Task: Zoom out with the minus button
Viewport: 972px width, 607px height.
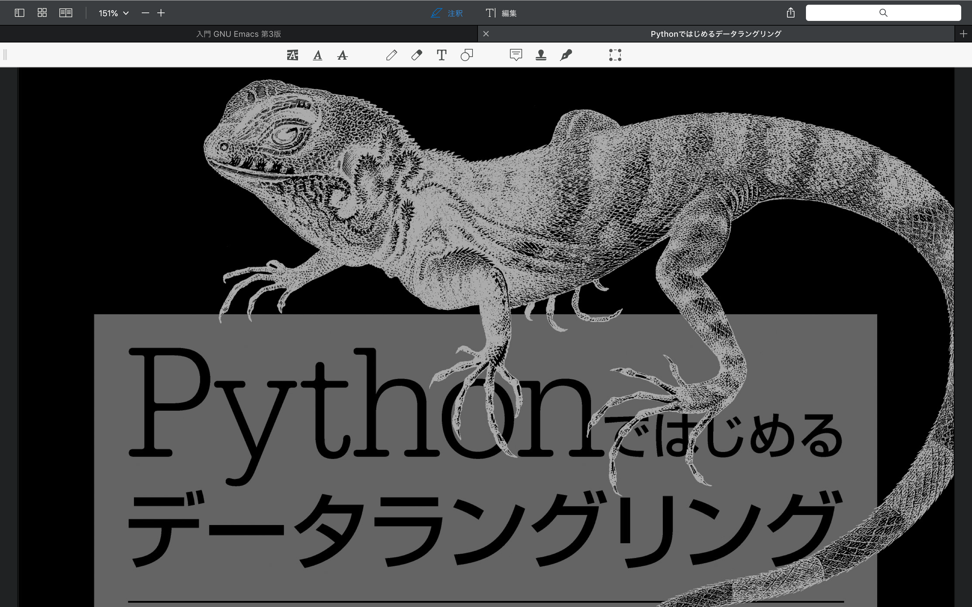Action: tap(145, 13)
